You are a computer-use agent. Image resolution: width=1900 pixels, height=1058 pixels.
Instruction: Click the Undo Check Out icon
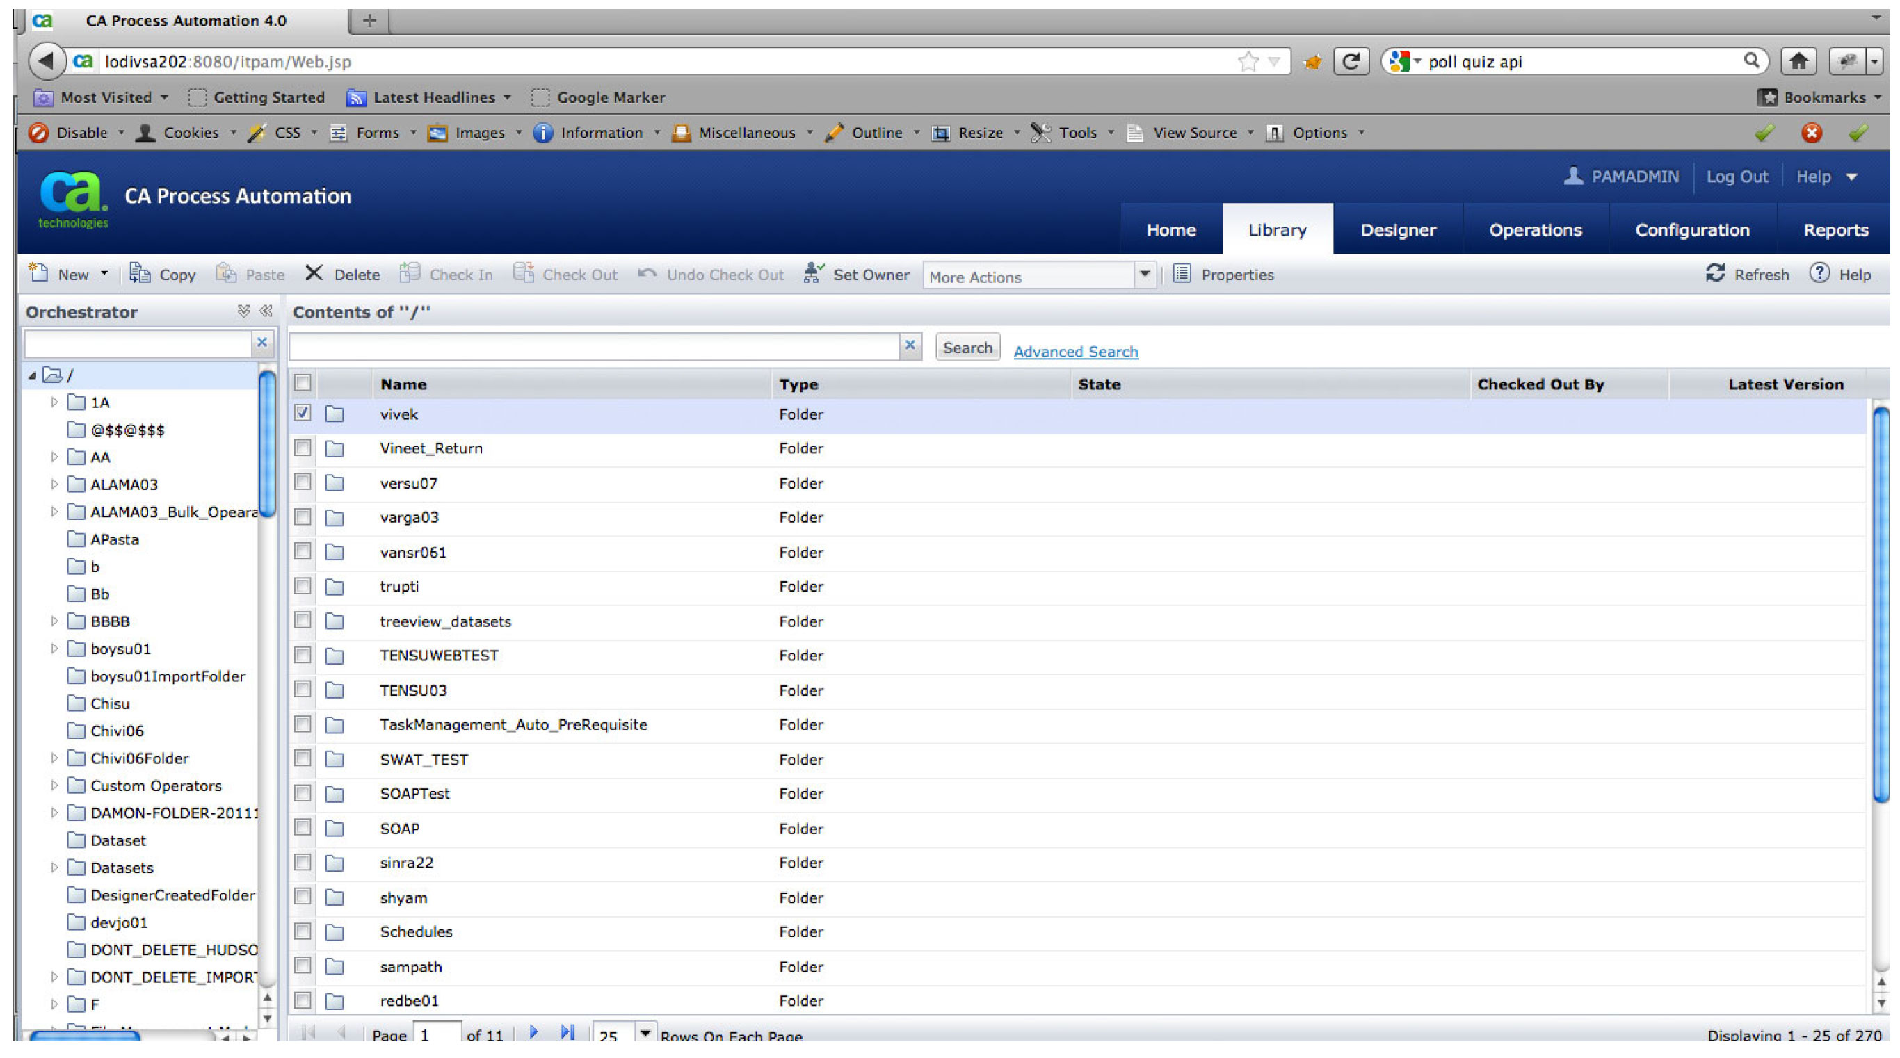[646, 273]
